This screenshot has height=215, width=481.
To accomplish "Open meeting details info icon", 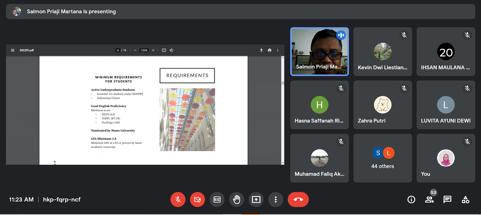I will click(x=411, y=199).
